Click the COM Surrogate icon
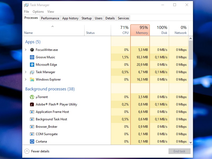The width and height of the screenshot is (212, 159). (x=32, y=134)
